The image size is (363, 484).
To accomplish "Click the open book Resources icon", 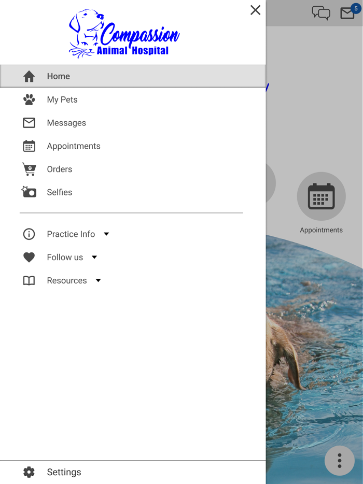I will tap(29, 280).
